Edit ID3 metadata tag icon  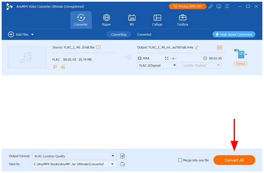pos(220,48)
